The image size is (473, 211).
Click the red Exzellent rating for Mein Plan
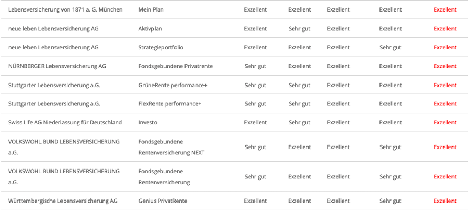[x=445, y=9]
